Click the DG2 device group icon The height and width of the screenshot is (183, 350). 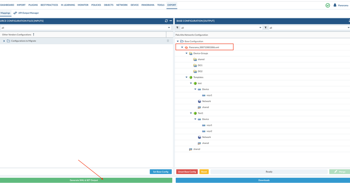[195, 71]
